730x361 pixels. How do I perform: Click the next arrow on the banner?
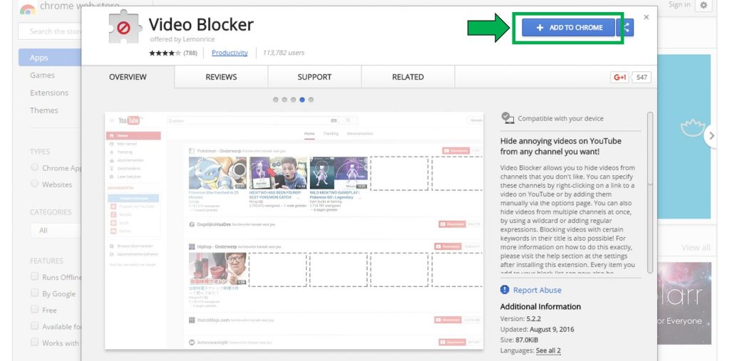tap(711, 136)
